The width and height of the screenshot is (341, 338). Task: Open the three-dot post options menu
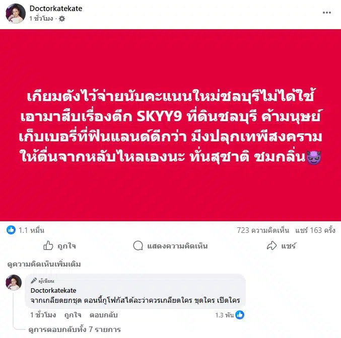coord(327,13)
